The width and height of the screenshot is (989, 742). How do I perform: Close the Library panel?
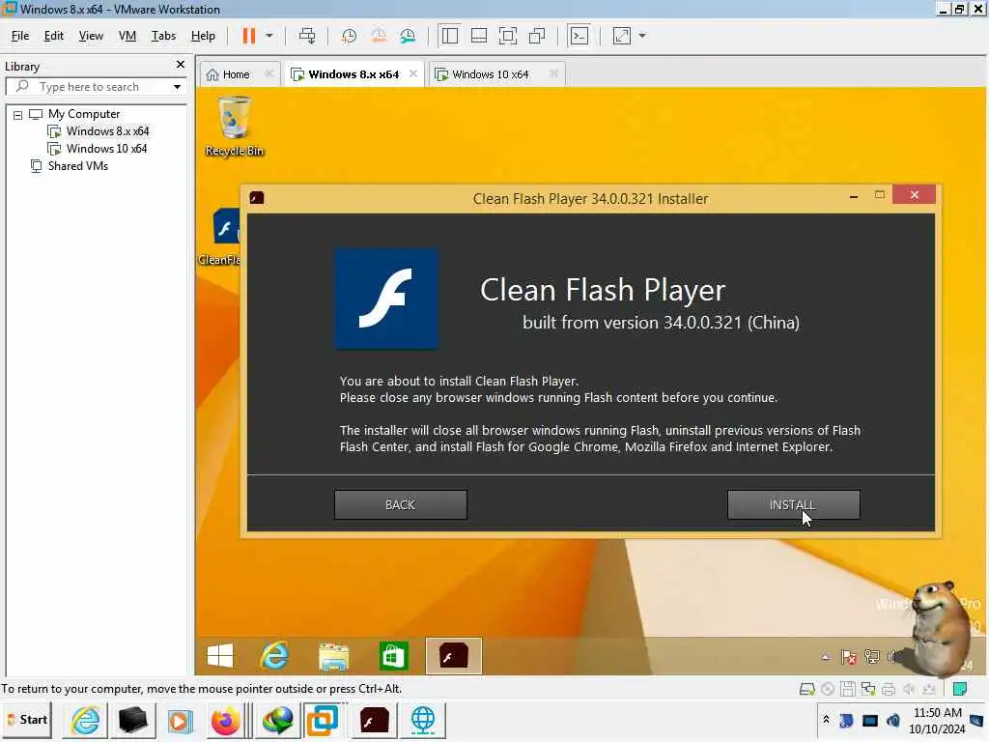tap(181, 65)
